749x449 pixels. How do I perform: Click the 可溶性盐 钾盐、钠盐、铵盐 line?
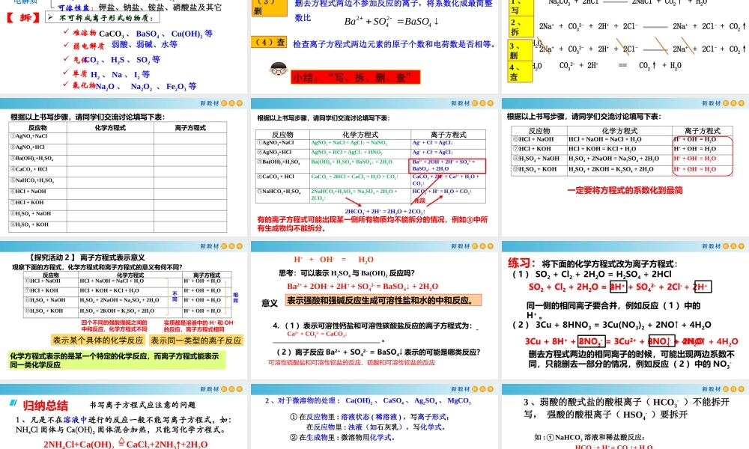140,7
